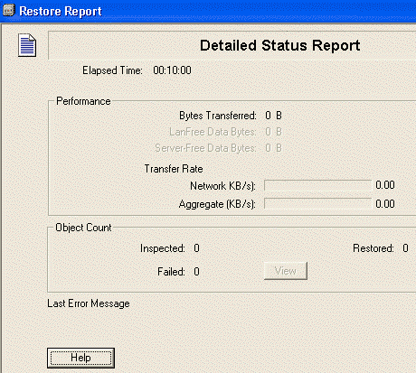The height and width of the screenshot is (373, 416).
Task: Click the Failed object count label
Action: click(171, 272)
